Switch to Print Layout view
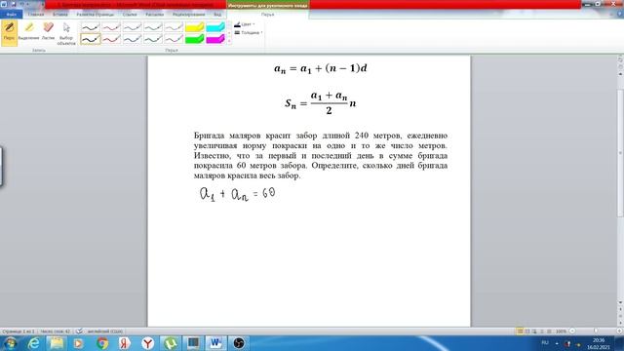 pos(520,331)
